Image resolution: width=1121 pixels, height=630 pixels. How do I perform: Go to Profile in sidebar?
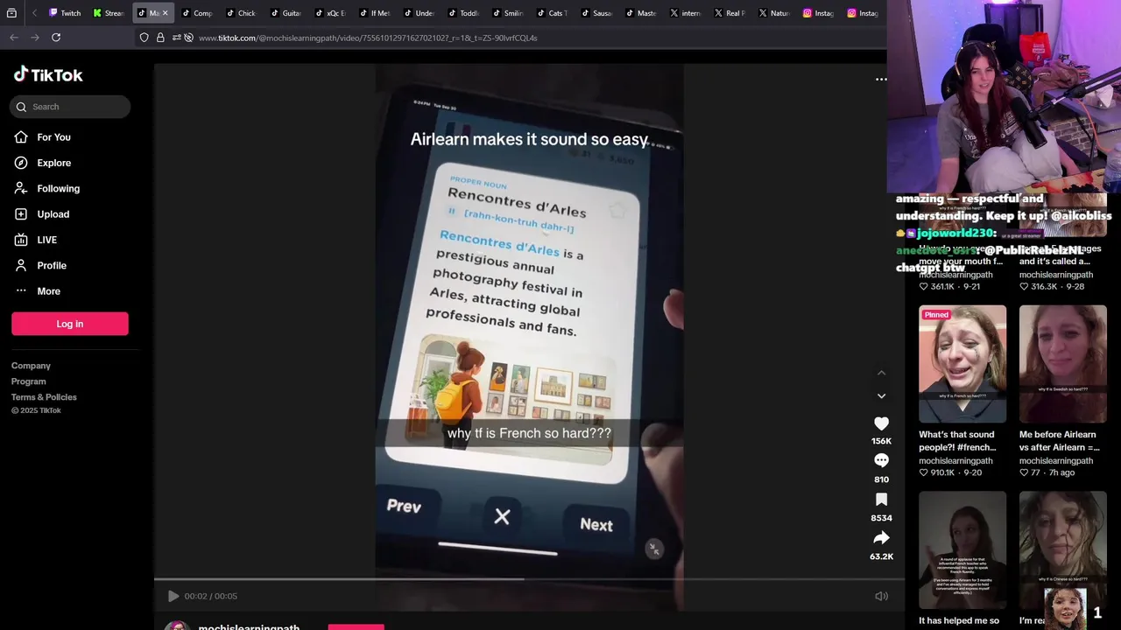click(51, 265)
